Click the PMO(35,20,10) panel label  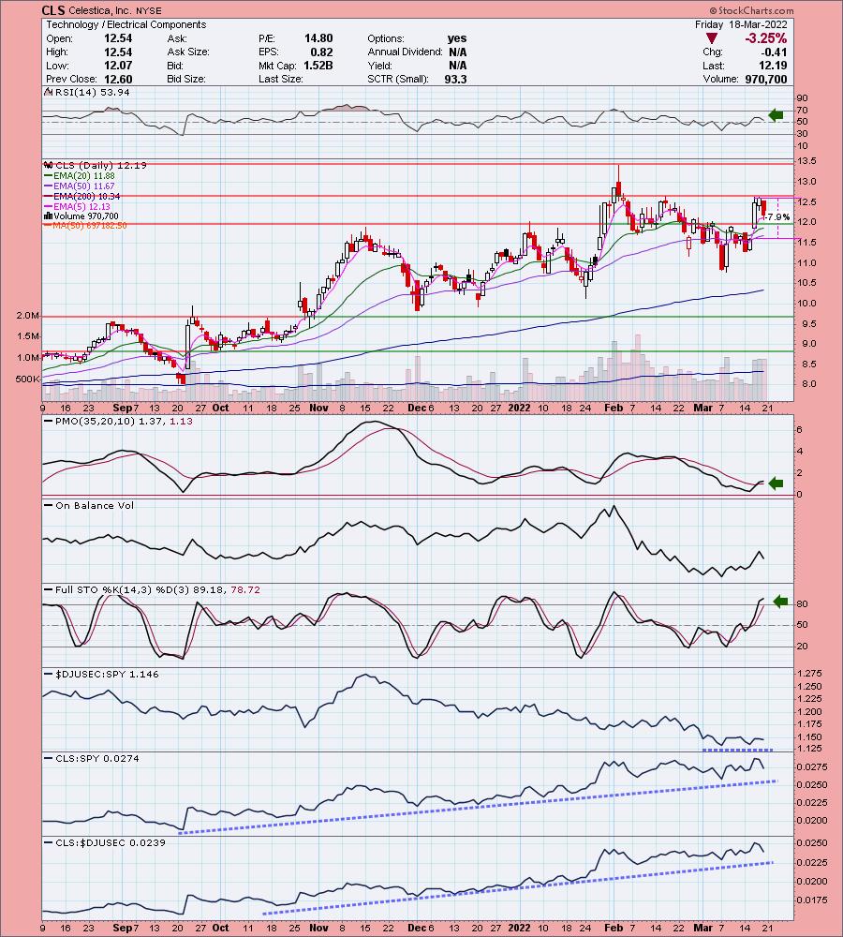[118, 421]
